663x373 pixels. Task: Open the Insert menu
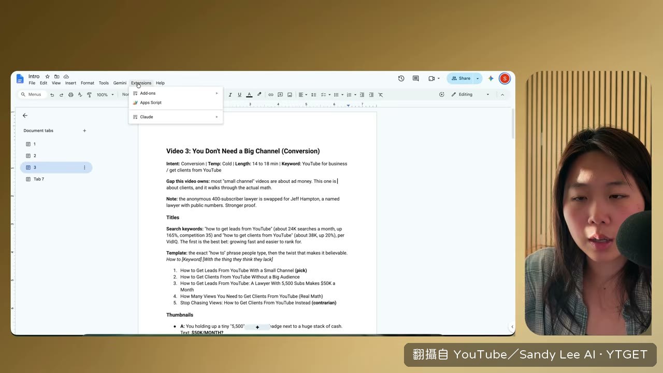point(70,83)
